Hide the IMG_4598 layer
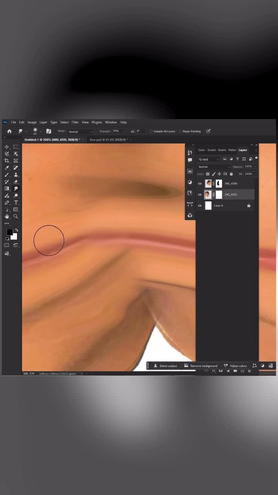Image resolution: width=278 pixels, height=495 pixels. point(200,184)
